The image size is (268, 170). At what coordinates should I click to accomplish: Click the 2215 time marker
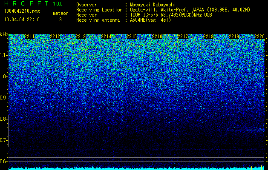click(x=132, y=37)
